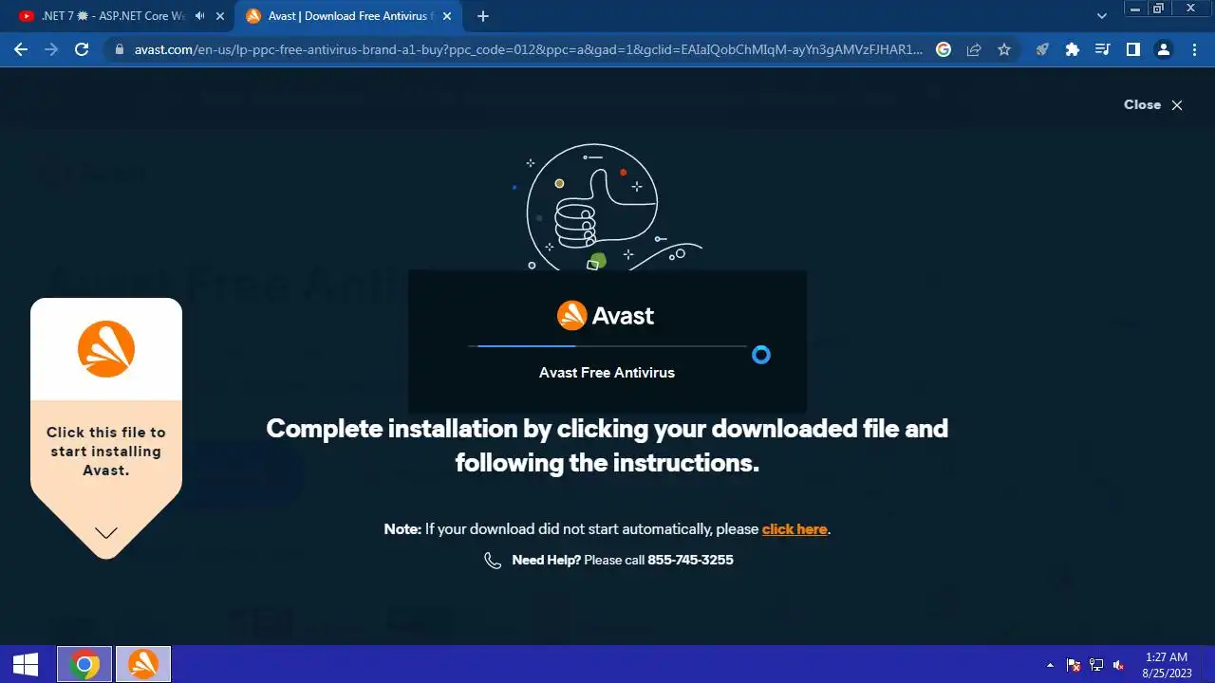This screenshot has height=683, width=1215.
Task: Click the installer progress bar
Action: 607,346
